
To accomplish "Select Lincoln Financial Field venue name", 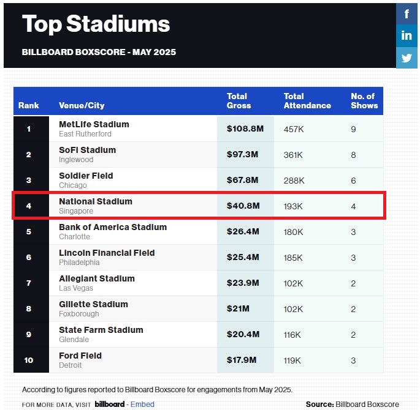I will [x=107, y=253].
